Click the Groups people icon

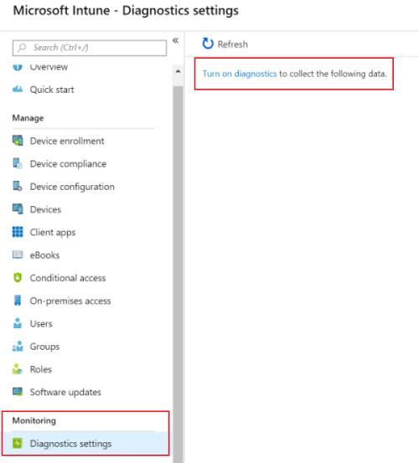18,346
